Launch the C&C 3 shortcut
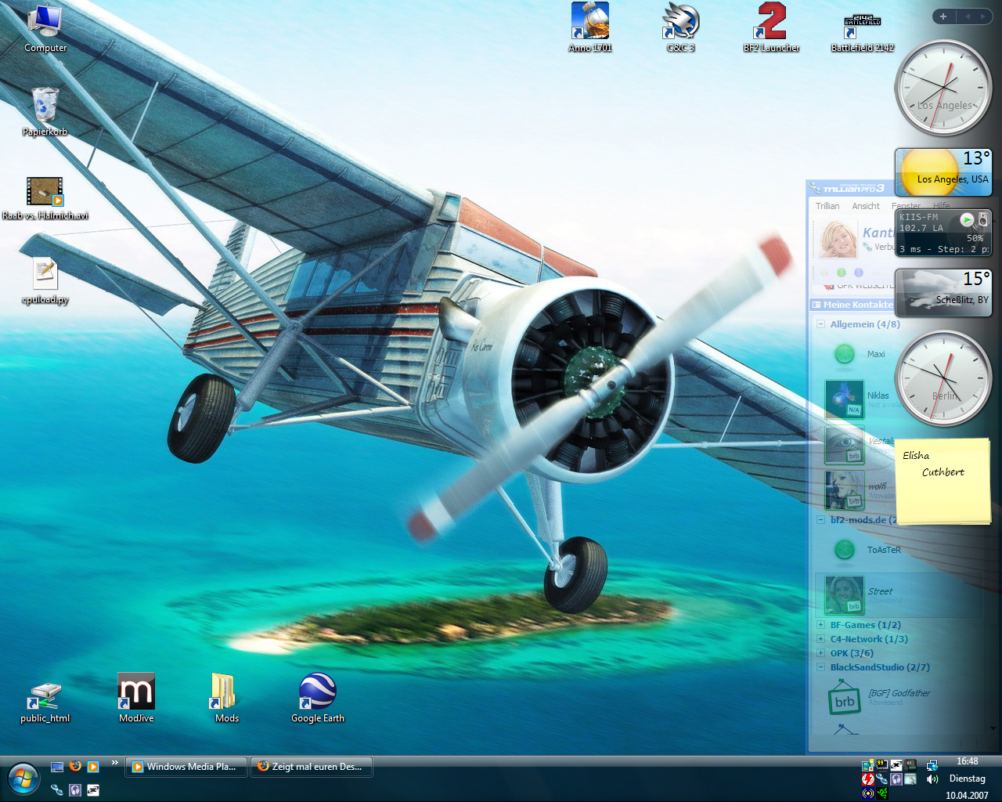This screenshot has width=1002, height=802. [x=681, y=28]
